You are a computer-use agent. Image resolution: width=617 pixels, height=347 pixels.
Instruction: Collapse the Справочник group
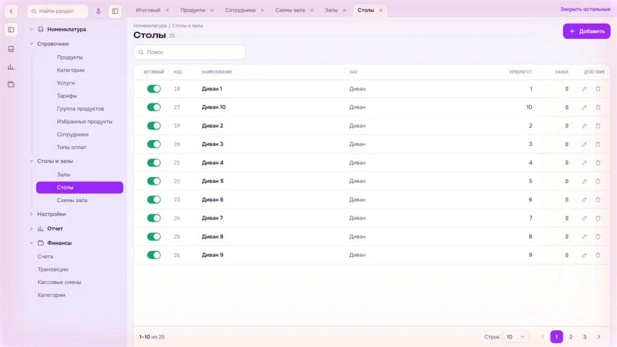[31, 44]
